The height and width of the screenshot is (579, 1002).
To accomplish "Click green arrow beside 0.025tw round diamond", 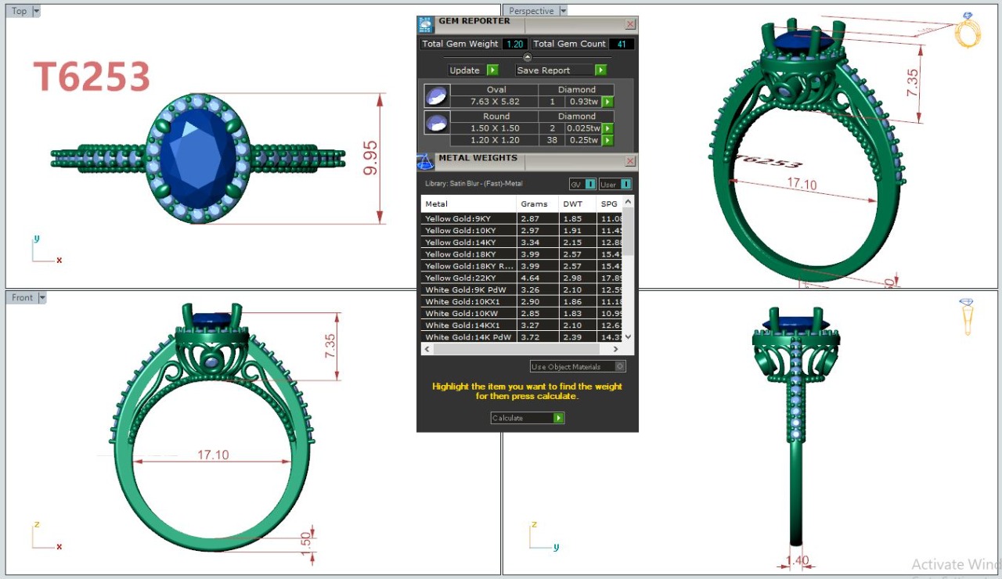I will (x=607, y=128).
